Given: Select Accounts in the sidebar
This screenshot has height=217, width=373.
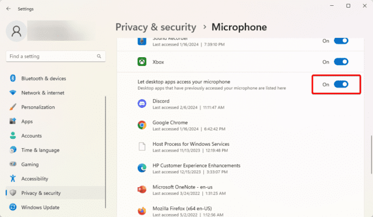Looking at the screenshot, I should click(55, 135).
